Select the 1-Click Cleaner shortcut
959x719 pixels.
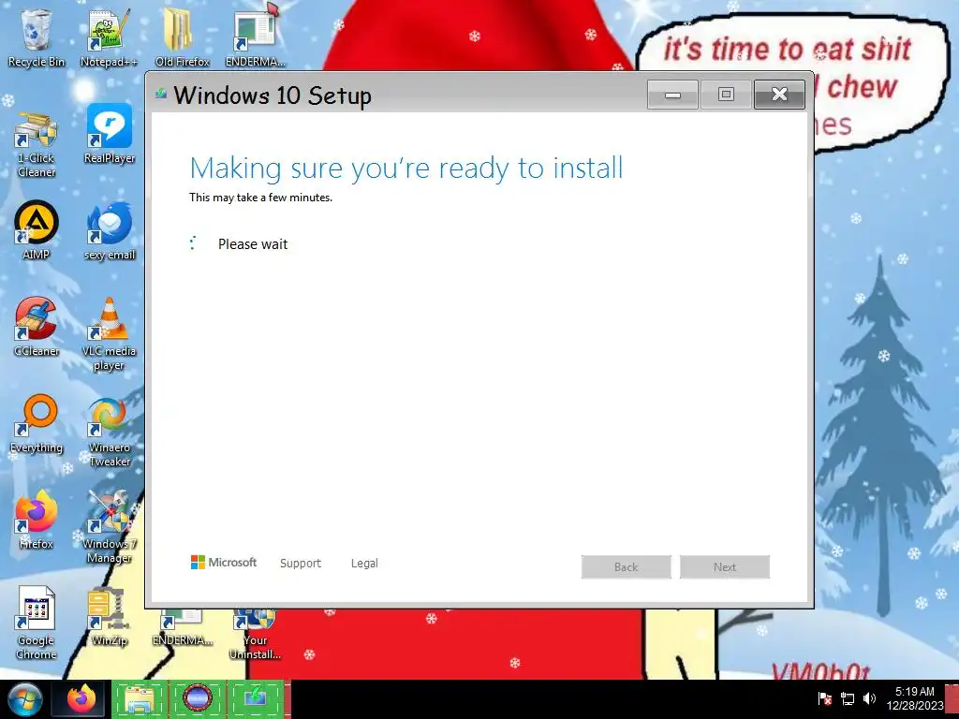[37, 144]
